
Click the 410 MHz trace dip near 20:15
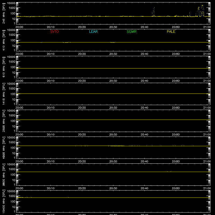[66, 42]
